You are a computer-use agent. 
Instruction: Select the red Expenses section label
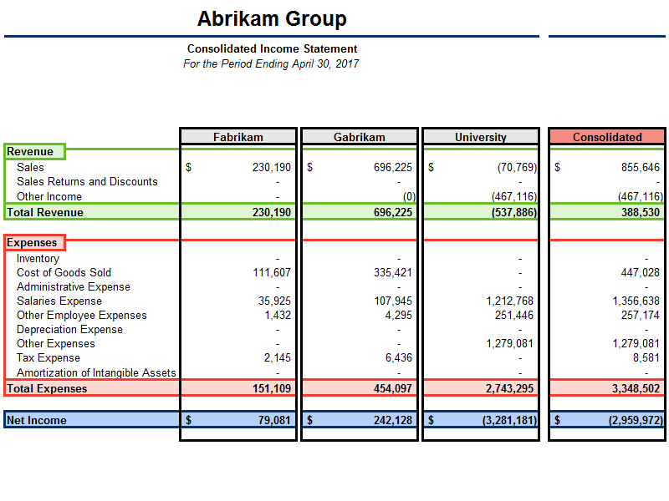click(x=33, y=243)
